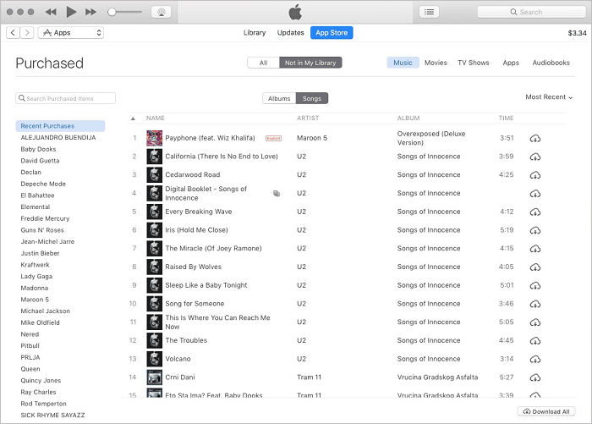
Task: Open the AirPlay output icon
Action: pos(162,12)
